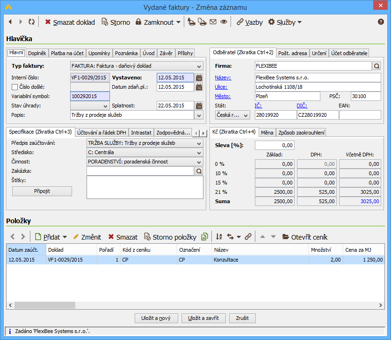Image resolution: width=391 pixels, height=340 pixels.
Task: Switch to the Pošt. adresa tab
Action: 293,53
